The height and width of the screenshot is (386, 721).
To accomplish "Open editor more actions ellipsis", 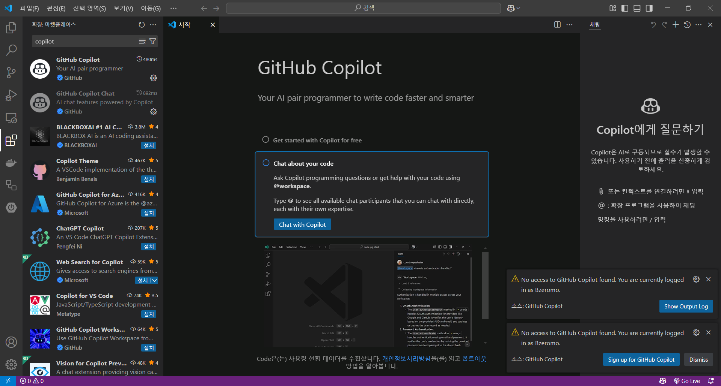I will point(569,25).
